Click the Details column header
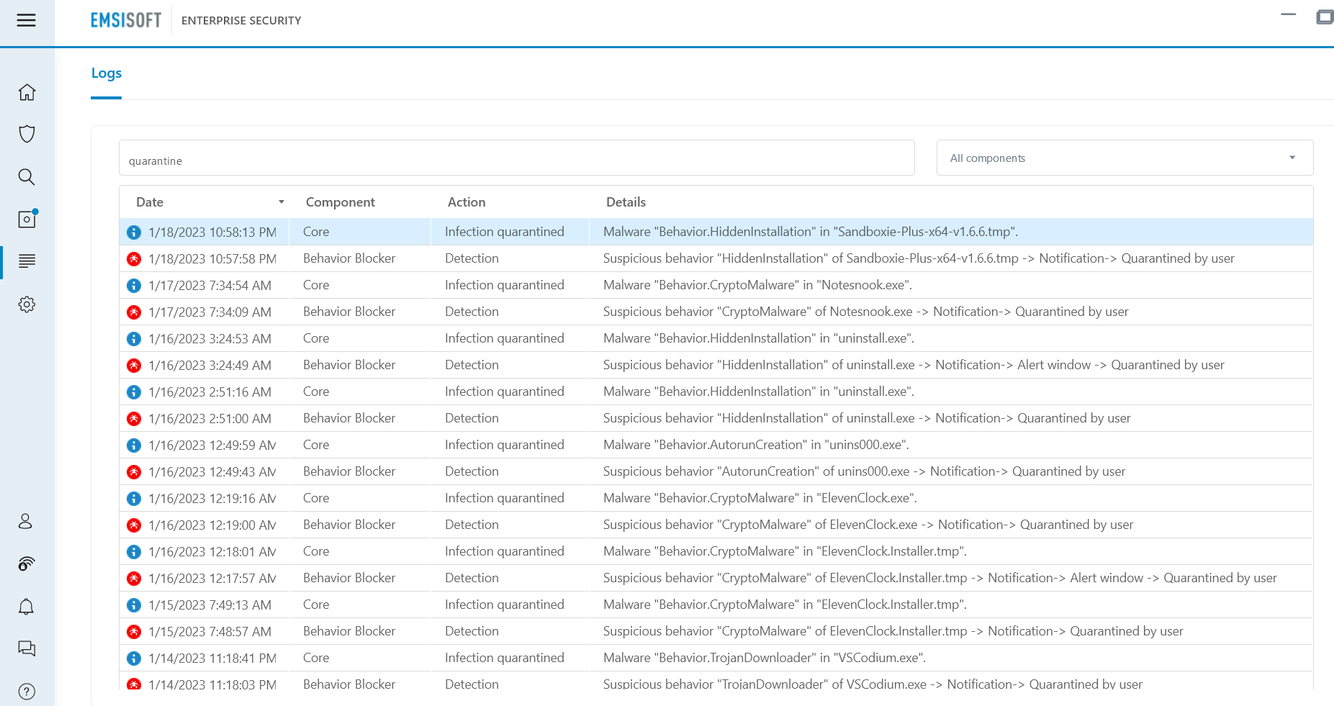This screenshot has height=706, width=1334. [626, 202]
